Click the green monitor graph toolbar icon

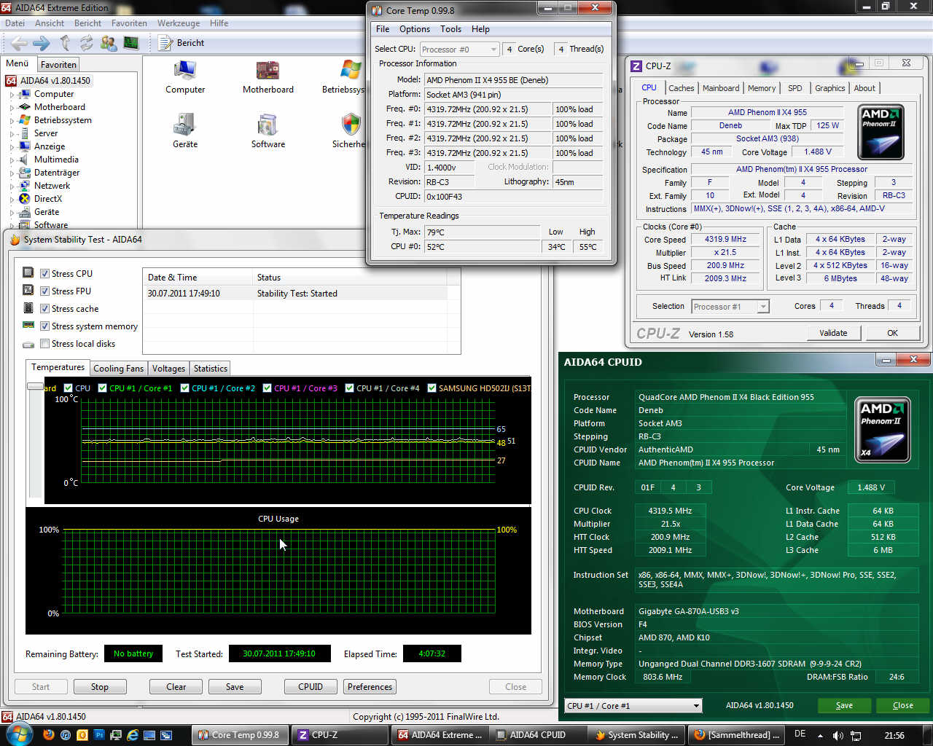(x=130, y=43)
